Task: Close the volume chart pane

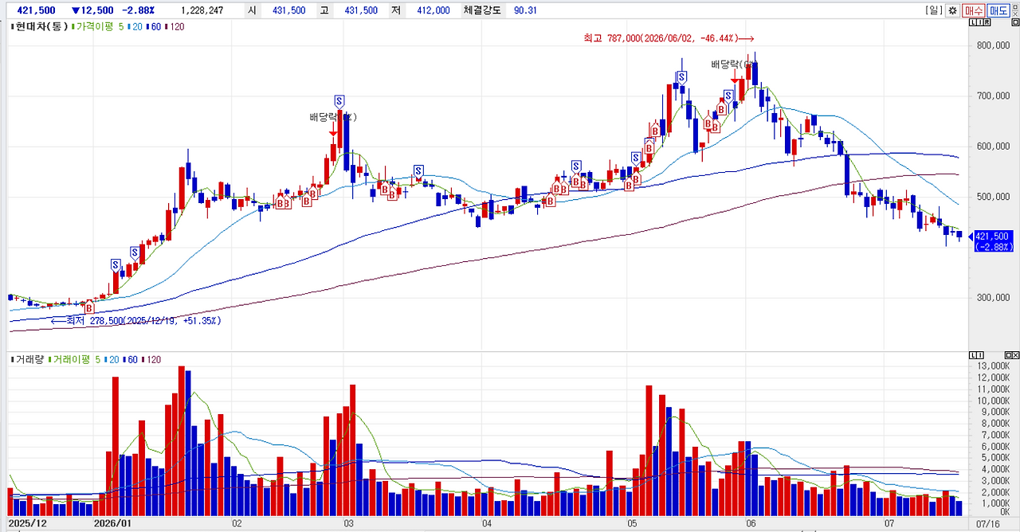Action: coord(1015,354)
